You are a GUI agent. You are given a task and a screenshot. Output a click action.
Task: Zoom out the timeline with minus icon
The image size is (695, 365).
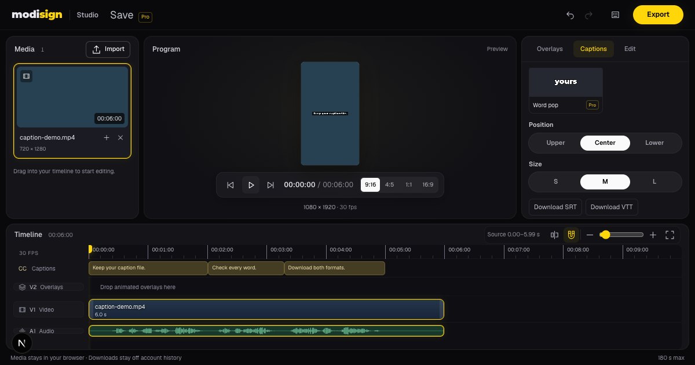pyautogui.click(x=590, y=235)
